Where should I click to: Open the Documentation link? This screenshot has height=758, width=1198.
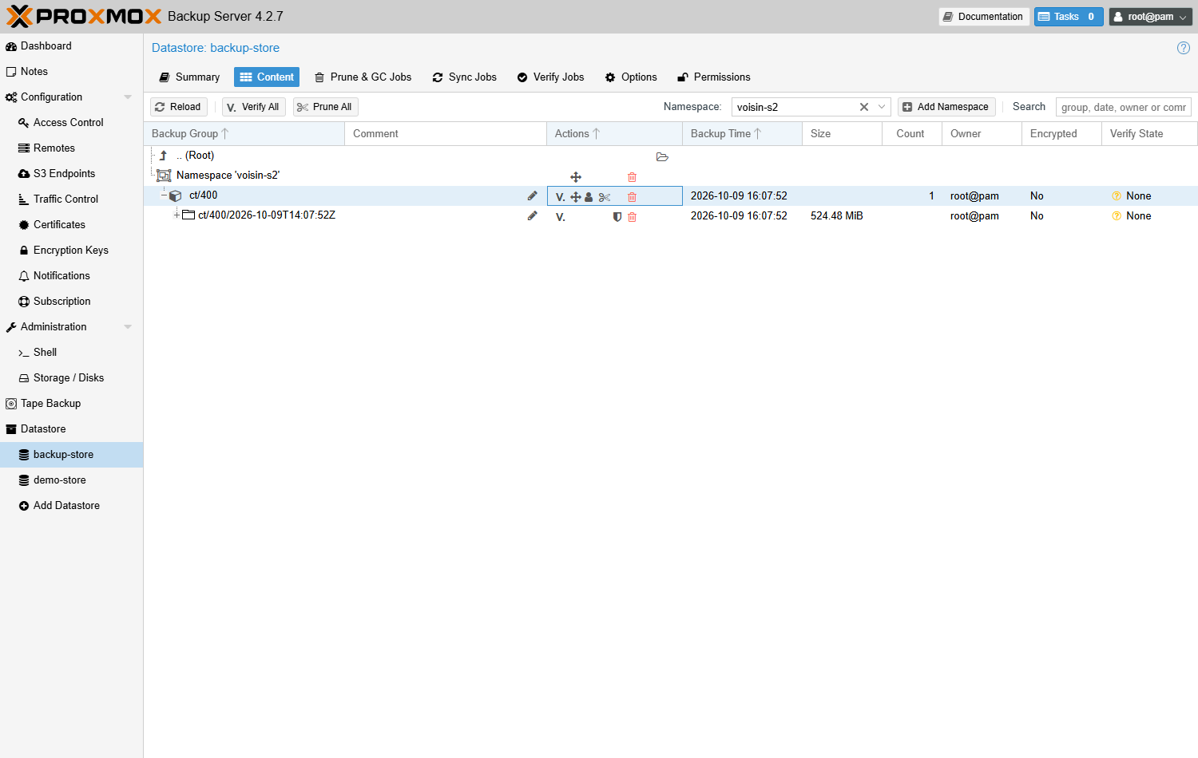(x=982, y=17)
